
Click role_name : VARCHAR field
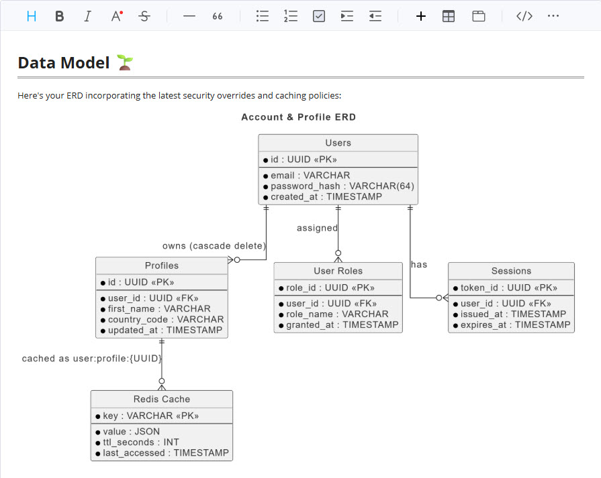334,314
